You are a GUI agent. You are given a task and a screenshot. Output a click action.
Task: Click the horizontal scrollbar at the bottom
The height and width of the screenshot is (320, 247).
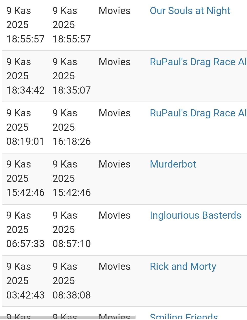pos(68,317)
